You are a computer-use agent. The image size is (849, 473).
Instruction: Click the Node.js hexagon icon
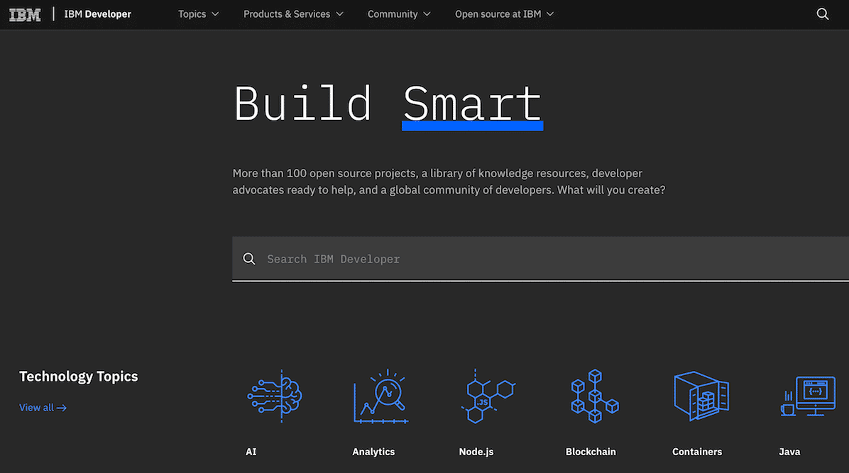pyautogui.click(x=488, y=396)
